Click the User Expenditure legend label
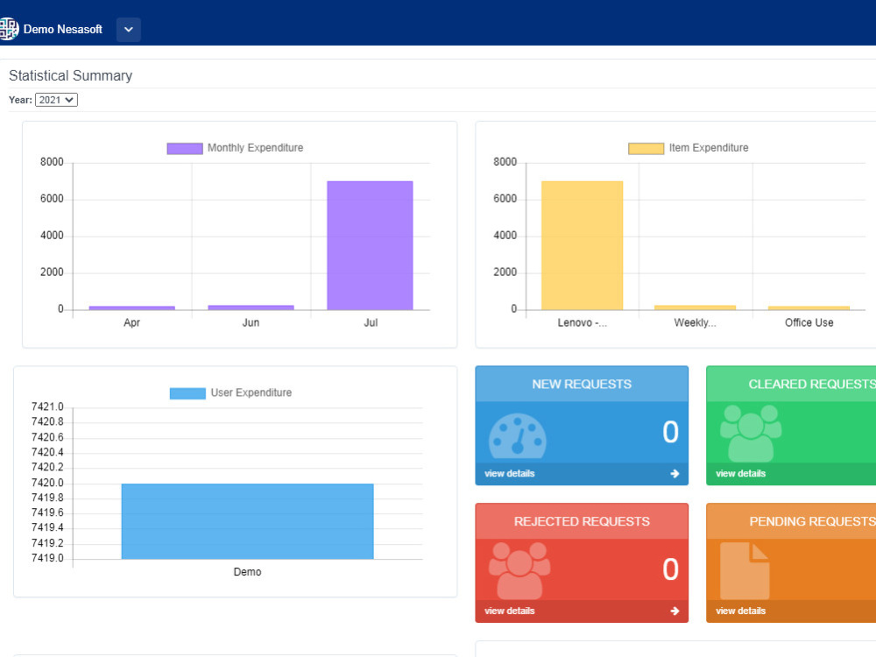The image size is (876, 657). 251,392
